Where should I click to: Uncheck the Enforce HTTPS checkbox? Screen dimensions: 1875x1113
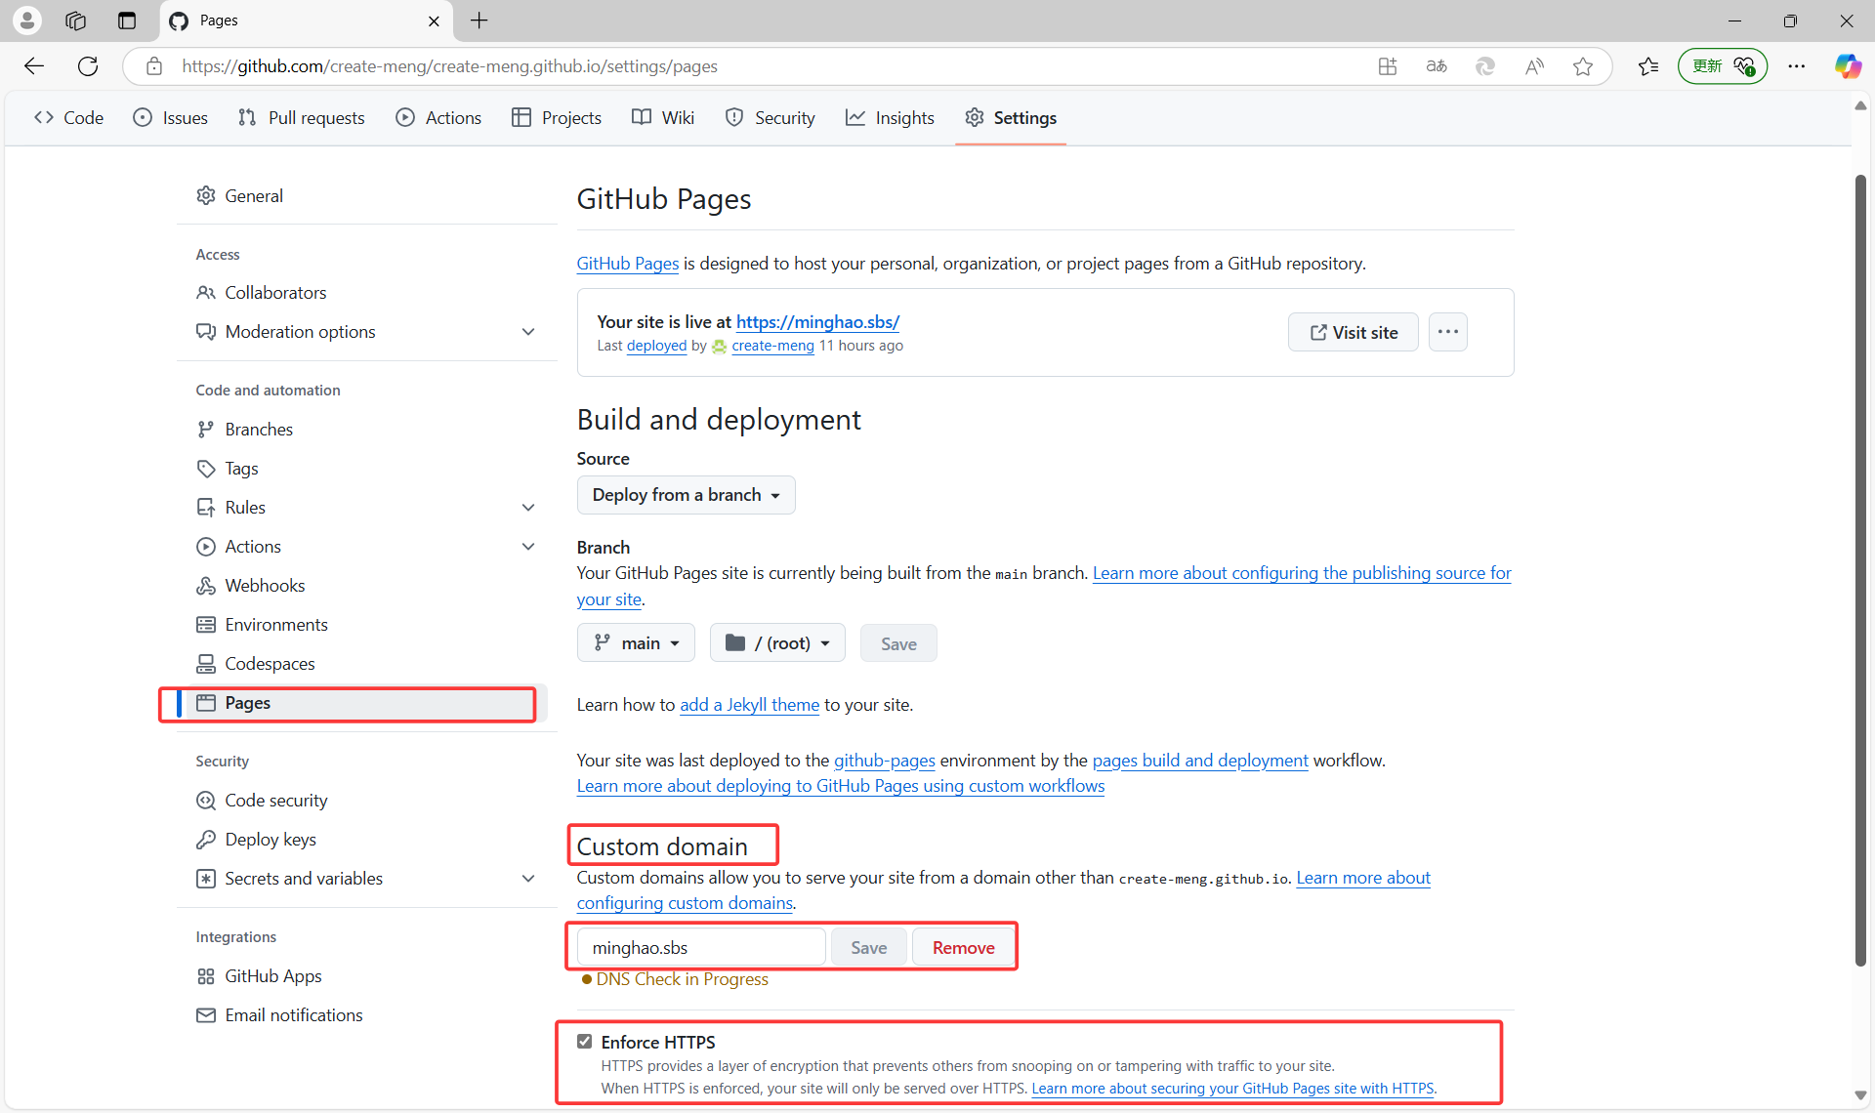click(x=584, y=1041)
